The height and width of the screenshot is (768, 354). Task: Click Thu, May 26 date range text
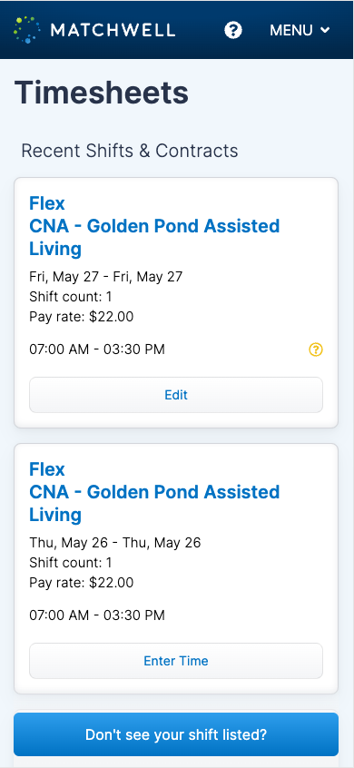point(115,543)
